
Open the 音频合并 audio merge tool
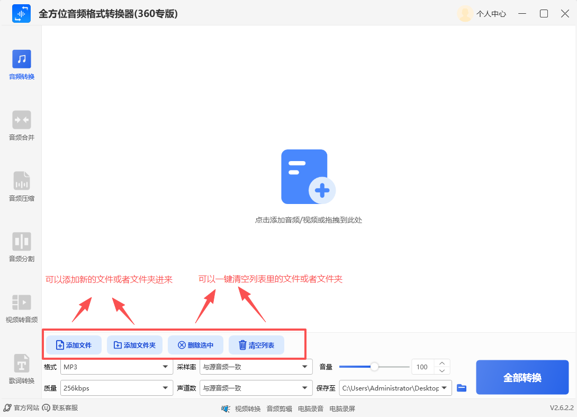[21, 125]
